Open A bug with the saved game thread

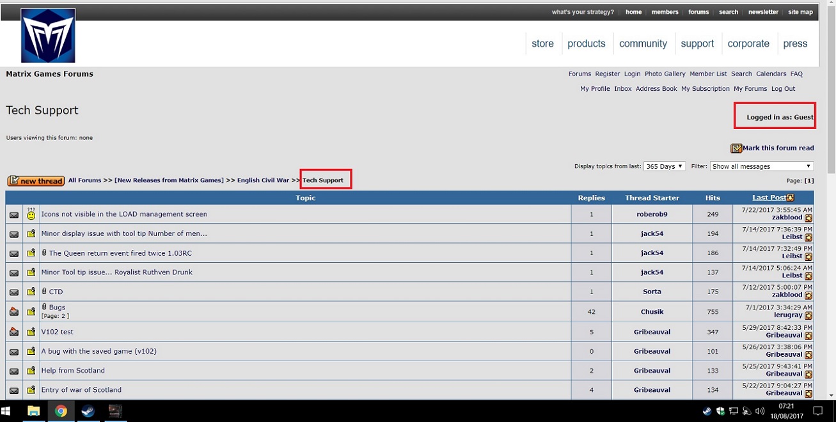tap(99, 351)
